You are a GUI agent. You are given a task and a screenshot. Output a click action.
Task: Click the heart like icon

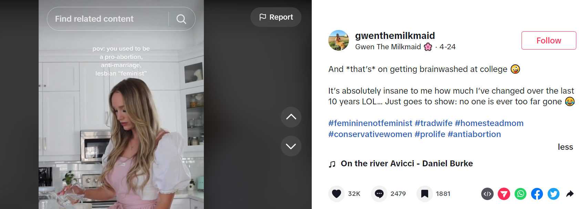tap(337, 194)
